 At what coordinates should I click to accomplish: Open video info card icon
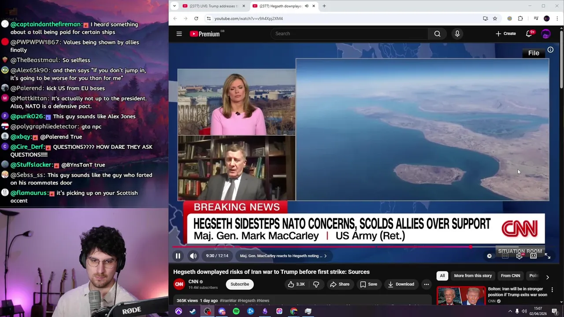(x=550, y=50)
